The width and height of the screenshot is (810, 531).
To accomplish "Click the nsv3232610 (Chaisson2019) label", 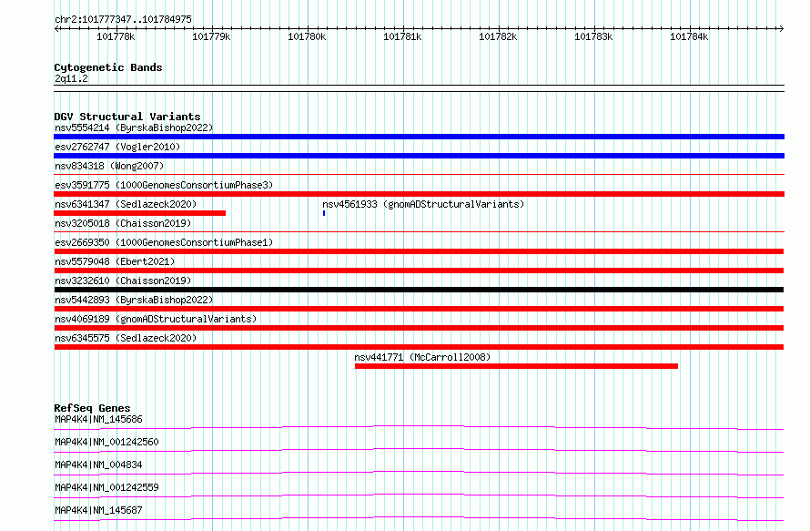I will tap(123, 281).
